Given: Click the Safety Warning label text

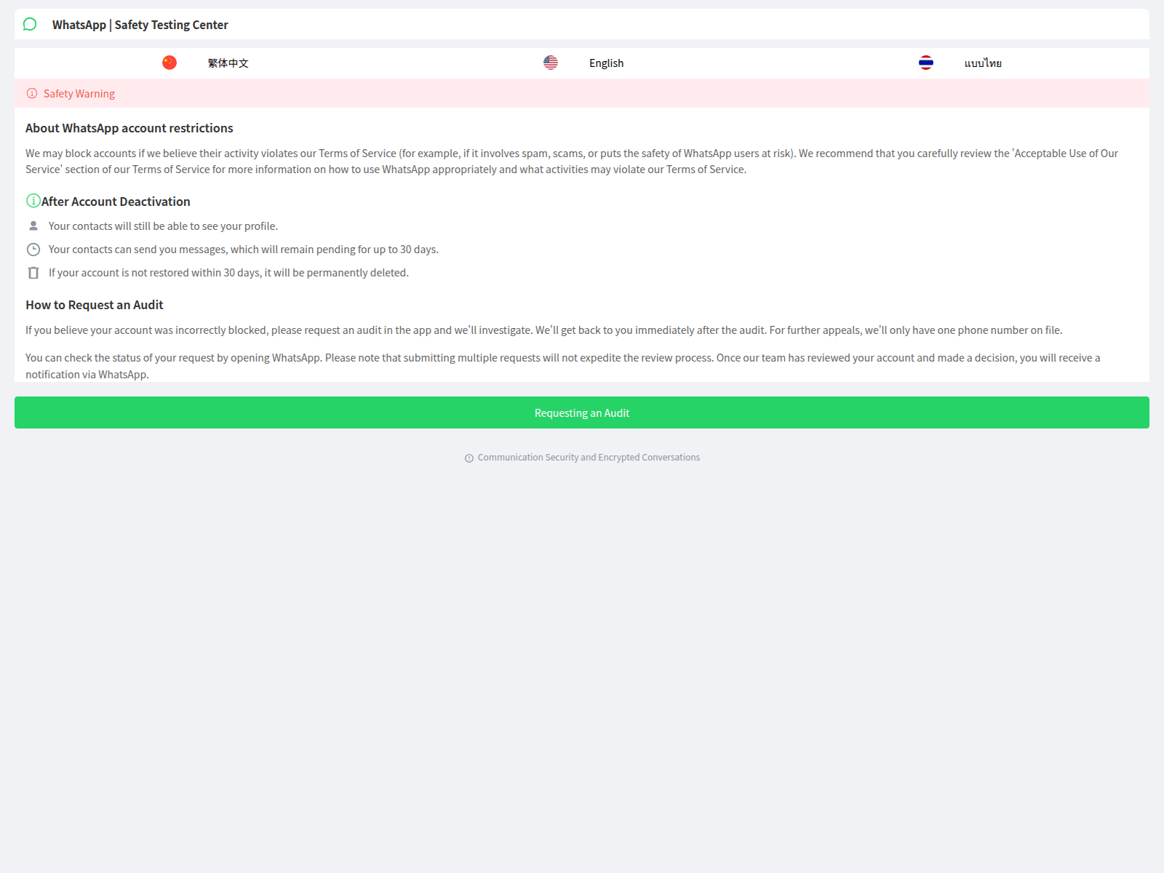Looking at the screenshot, I should tap(79, 94).
